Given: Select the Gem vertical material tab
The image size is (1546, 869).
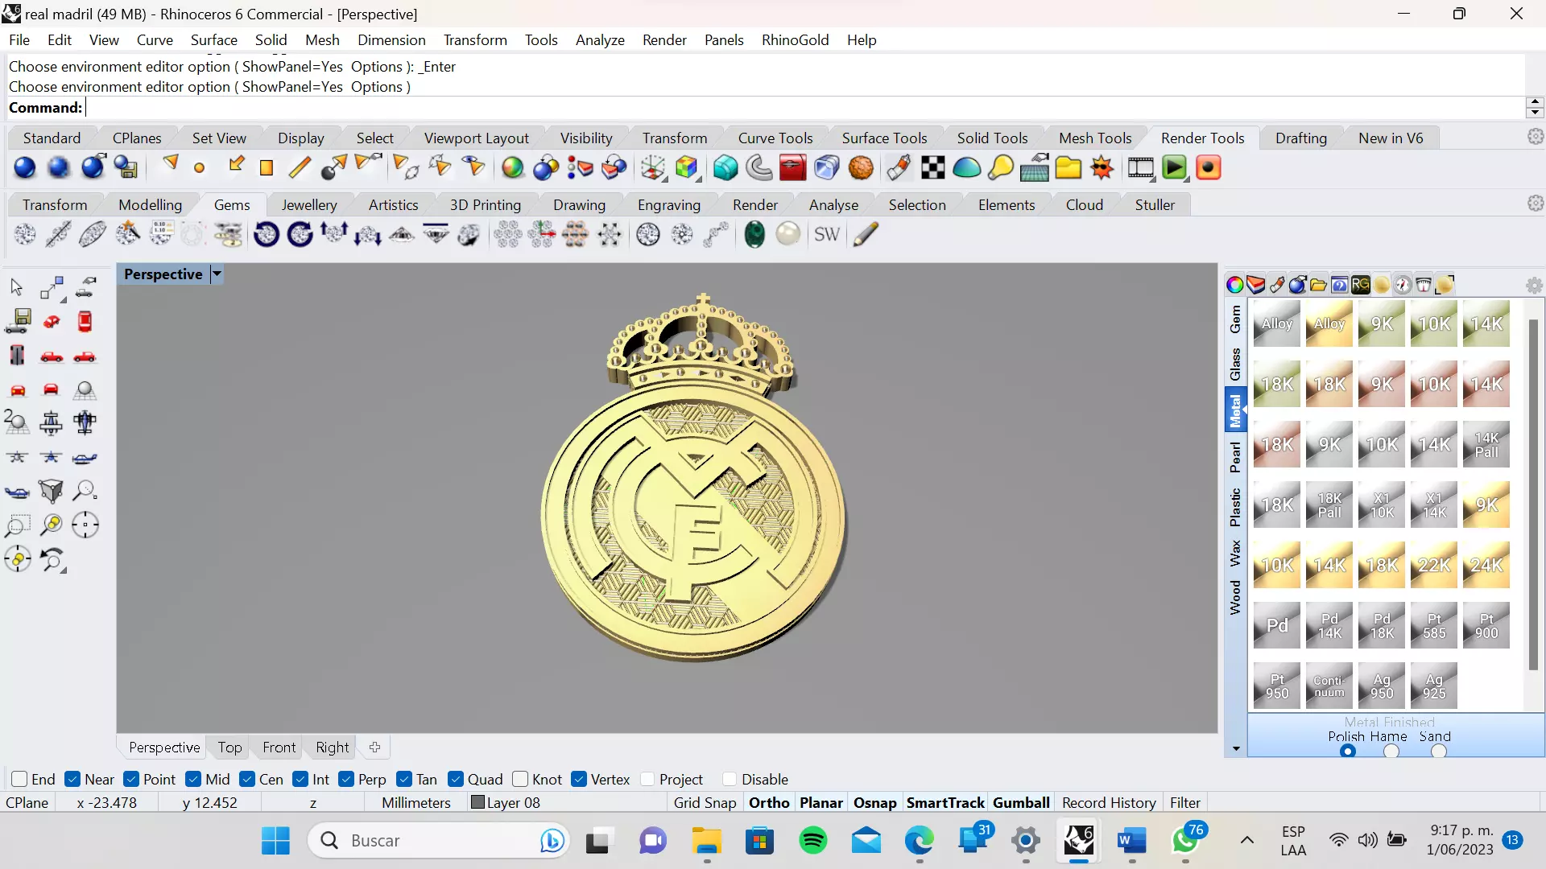Looking at the screenshot, I should point(1235,319).
